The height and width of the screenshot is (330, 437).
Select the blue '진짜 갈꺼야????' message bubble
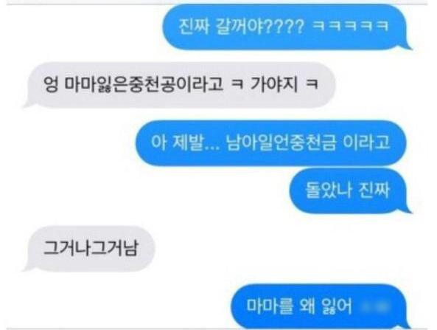(x=284, y=27)
